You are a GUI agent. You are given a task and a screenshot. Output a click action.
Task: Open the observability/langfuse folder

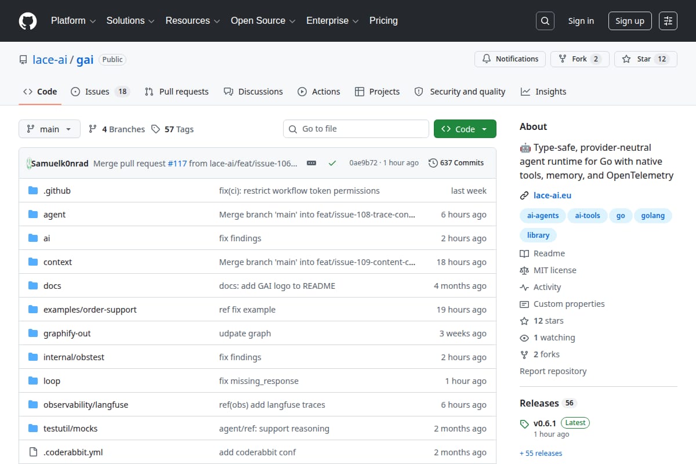coord(86,405)
